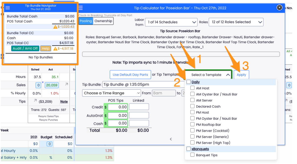Click warning icon beside $-4,517.18
Image resolution: width=297 pixels, height=164 pixels.
55,49
